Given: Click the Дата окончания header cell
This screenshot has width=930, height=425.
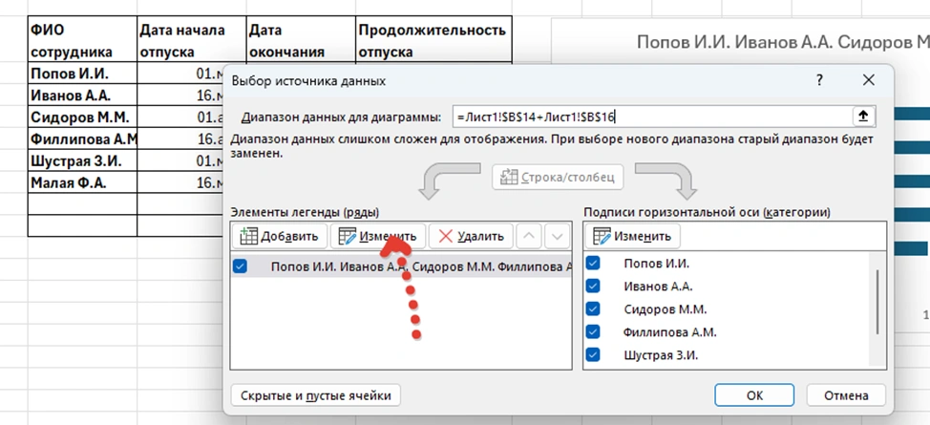Looking at the screenshot, I should tap(301, 40).
